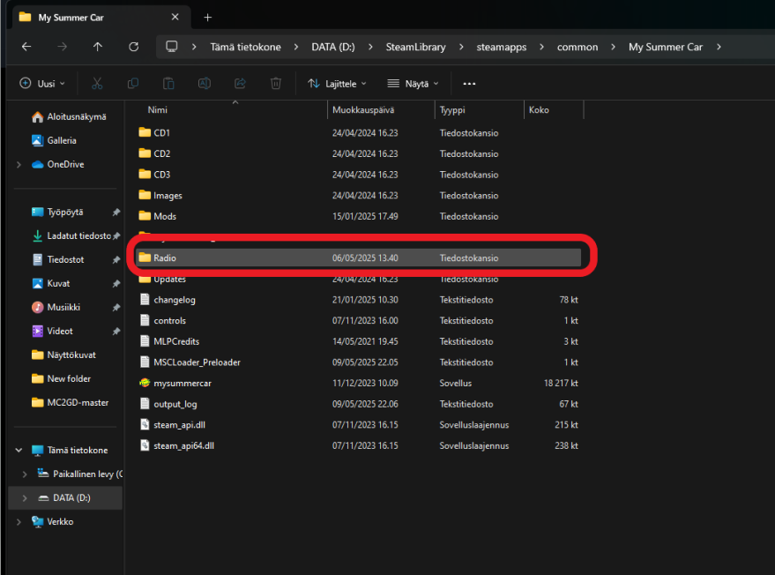The width and height of the screenshot is (775, 575).
Task: Open Musiikki in the sidebar
Action: point(56,307)
